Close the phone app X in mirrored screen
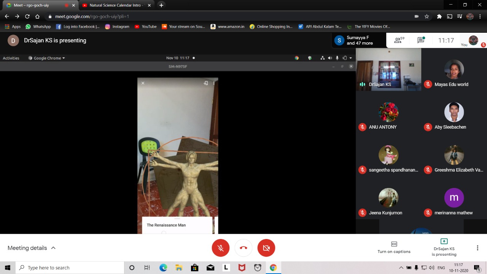 click(x=143, y=83)
